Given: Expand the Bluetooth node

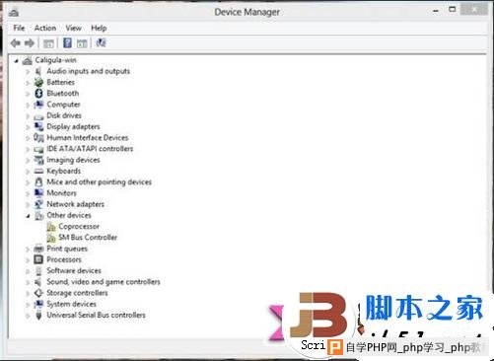Looking at the screenshot, I should [x=28, y=94].
